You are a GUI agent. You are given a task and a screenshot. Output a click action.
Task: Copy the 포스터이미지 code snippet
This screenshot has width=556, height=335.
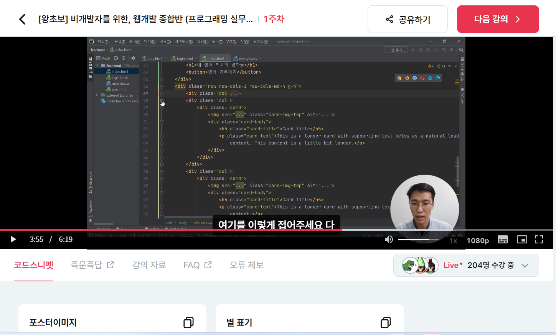point(188,322)
